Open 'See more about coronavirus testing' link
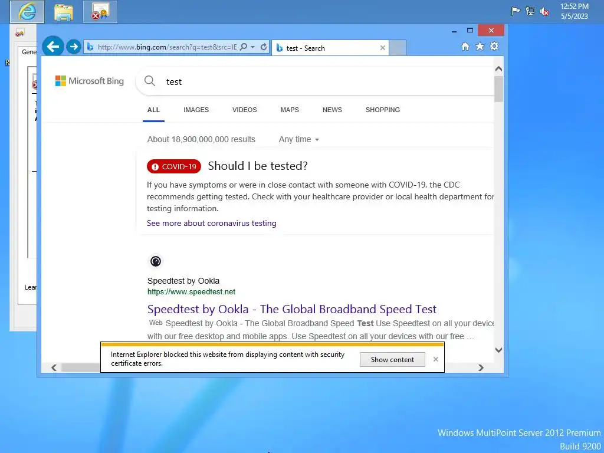Image resolution: width=604 pixels, height=453 pixels. pos(212,223)
